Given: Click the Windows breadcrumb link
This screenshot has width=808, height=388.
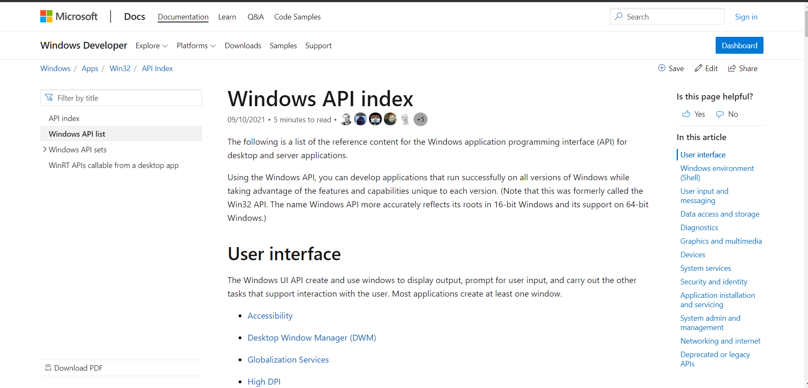Looking at the screenshot, I should (x=56, y=69).
